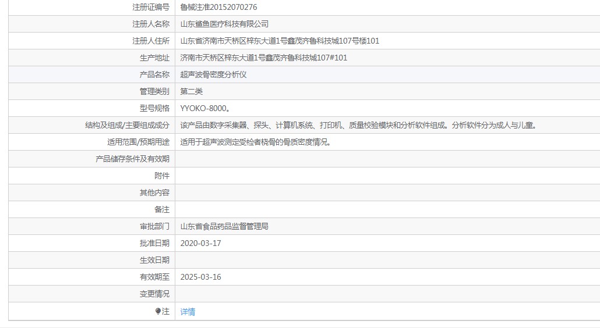
Task: Click the 注册人住所 address value
Action: [x=280, y=41]
